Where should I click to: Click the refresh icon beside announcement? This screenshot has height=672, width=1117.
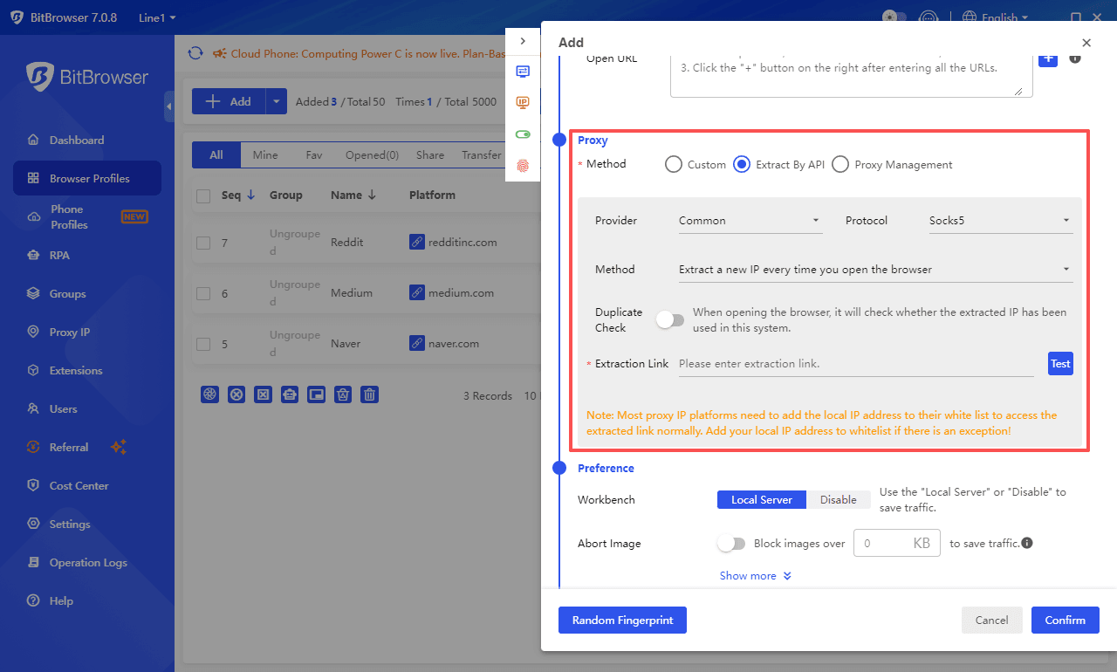pyautogui.click(x=195, y=53)
